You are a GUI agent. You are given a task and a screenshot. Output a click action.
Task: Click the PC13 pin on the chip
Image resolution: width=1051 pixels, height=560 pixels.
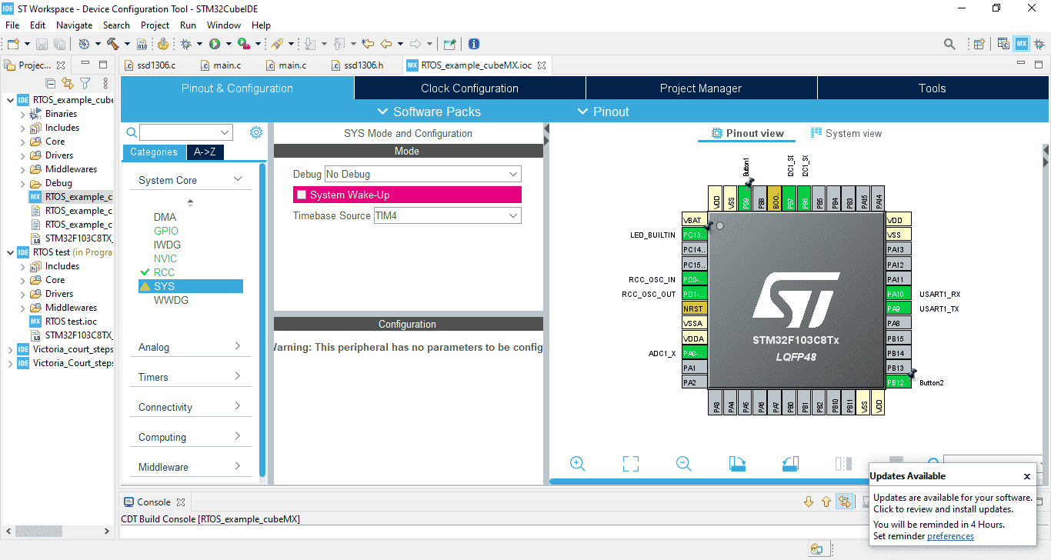[694, 235]
